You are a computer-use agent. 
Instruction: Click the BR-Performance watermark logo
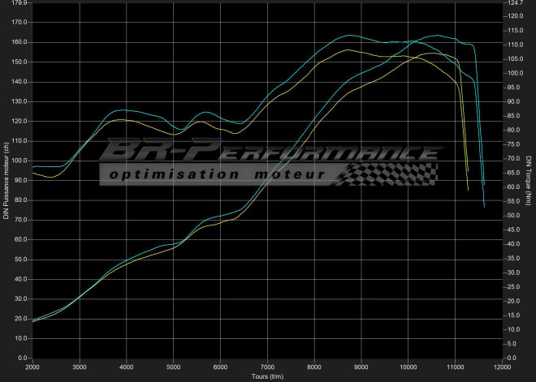268,152
